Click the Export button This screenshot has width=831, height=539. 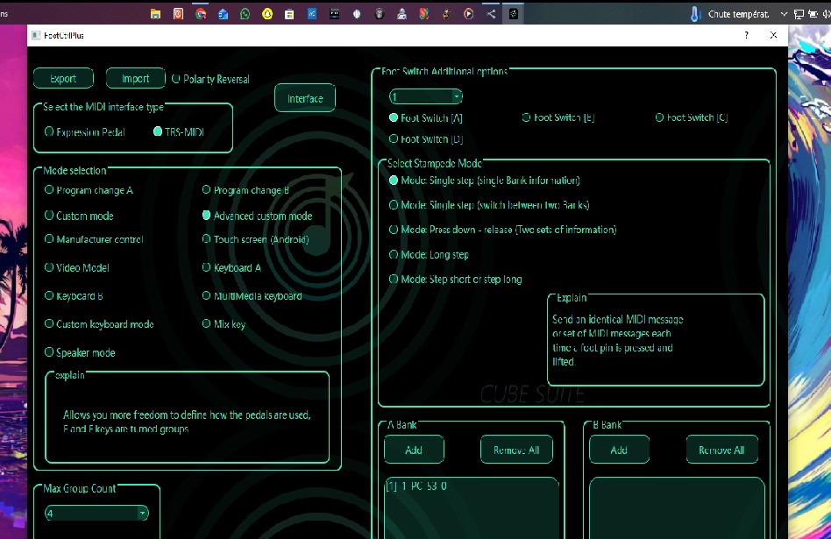pos(64,78)
